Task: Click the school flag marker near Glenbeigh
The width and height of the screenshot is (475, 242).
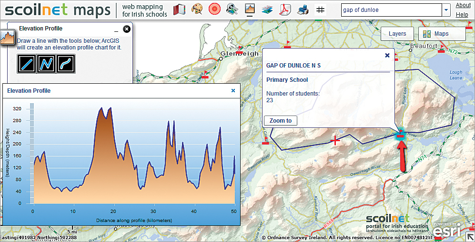Action: click(240, 50)
